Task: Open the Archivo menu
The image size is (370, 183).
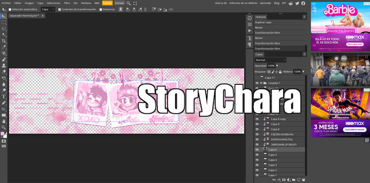Action: (x=6, y=3)
